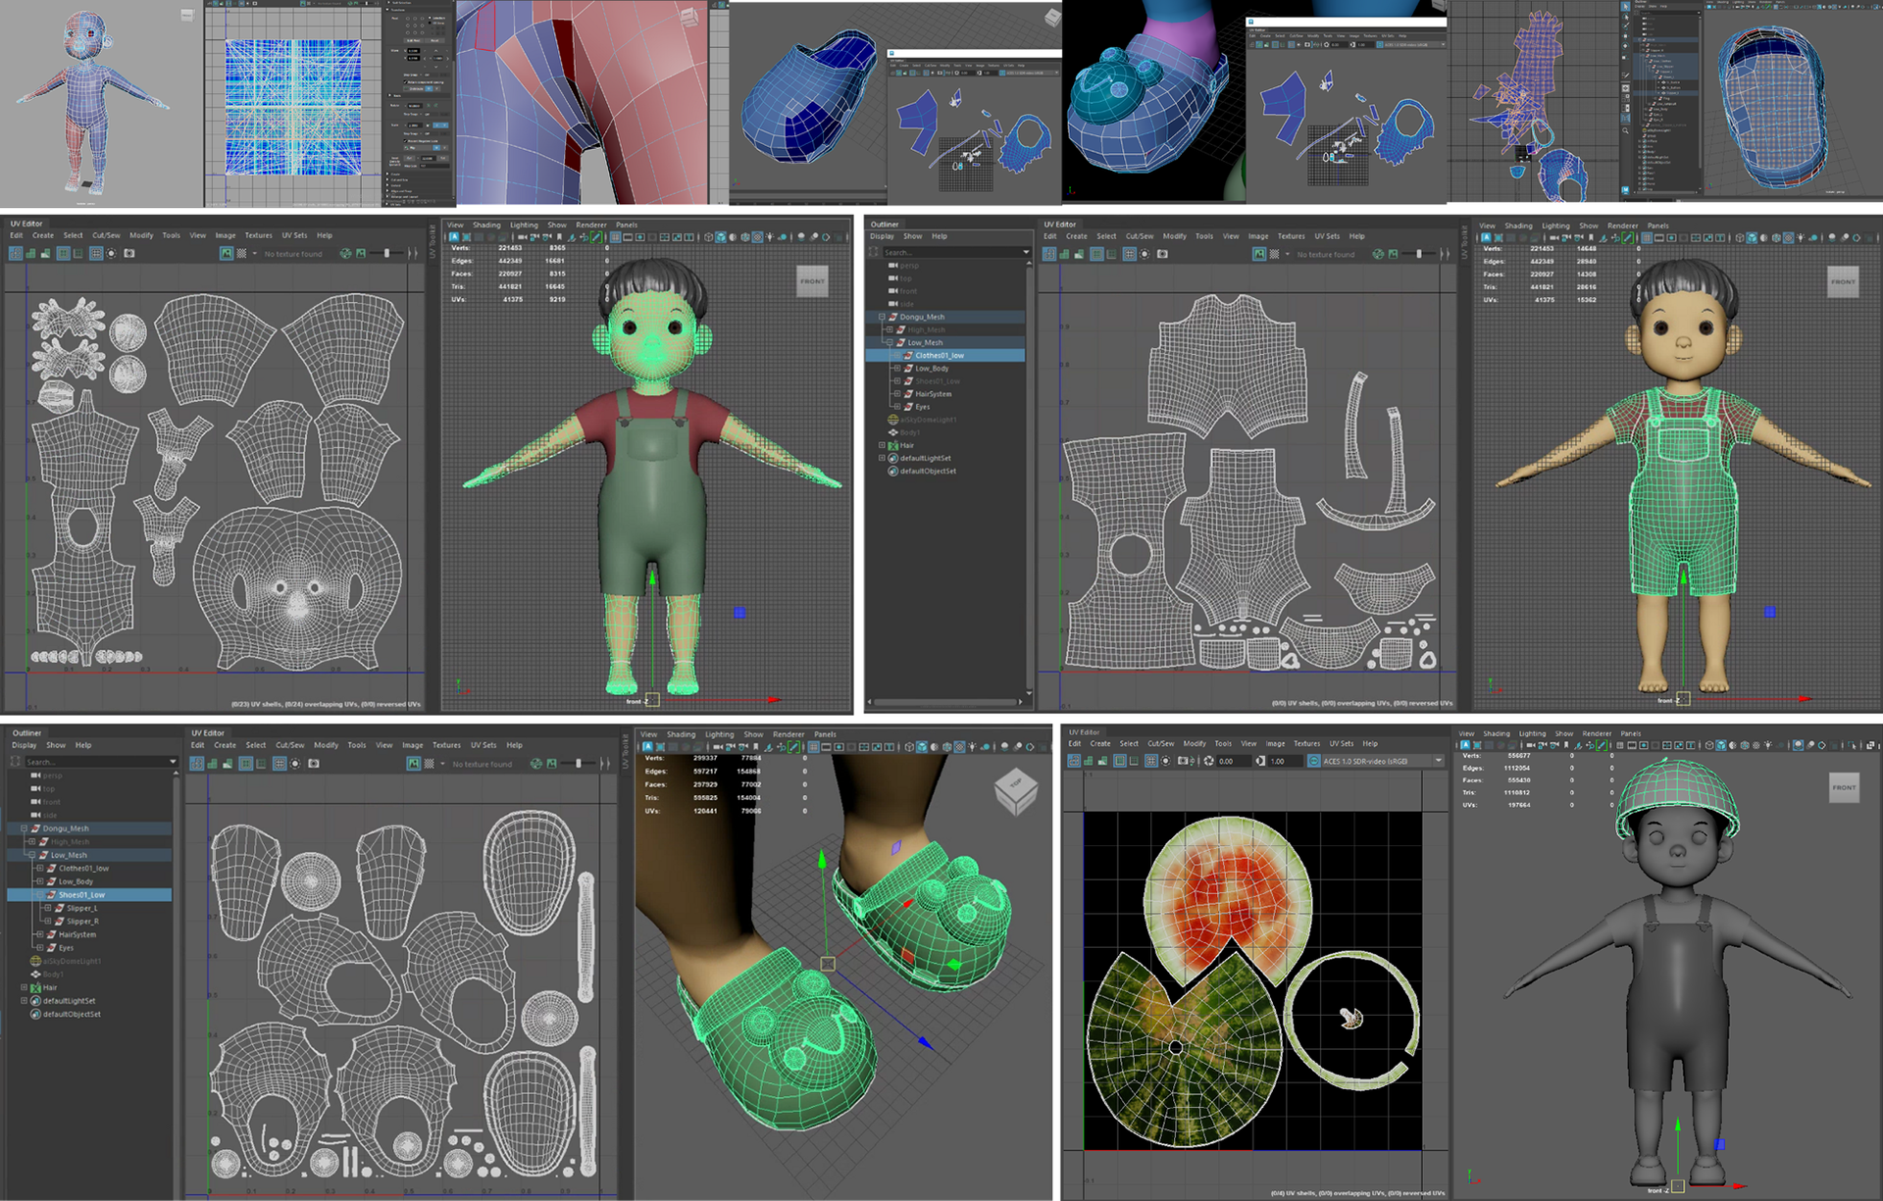Click UV snapshot camera icon in body-shells UV Editor
The height and width of the screenshot is (1201, 1883).
pos(129,253)
